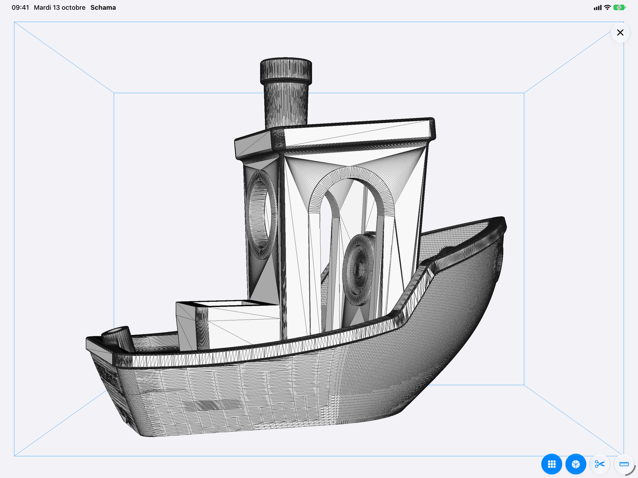The width and height of the screenshot is (638, 478).
Task: Tap the cellular signal bars icon
Action: (598, 7)
